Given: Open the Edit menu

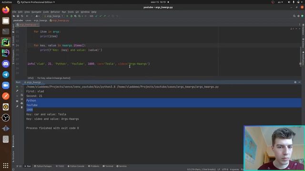Looking at the screenshot, I should tap(20, 12).
